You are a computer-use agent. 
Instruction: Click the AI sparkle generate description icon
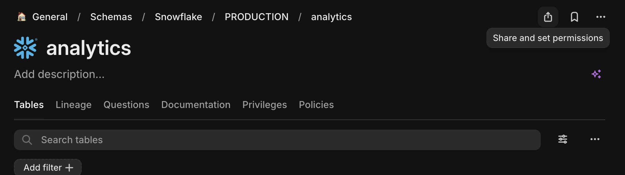point(596,74)
